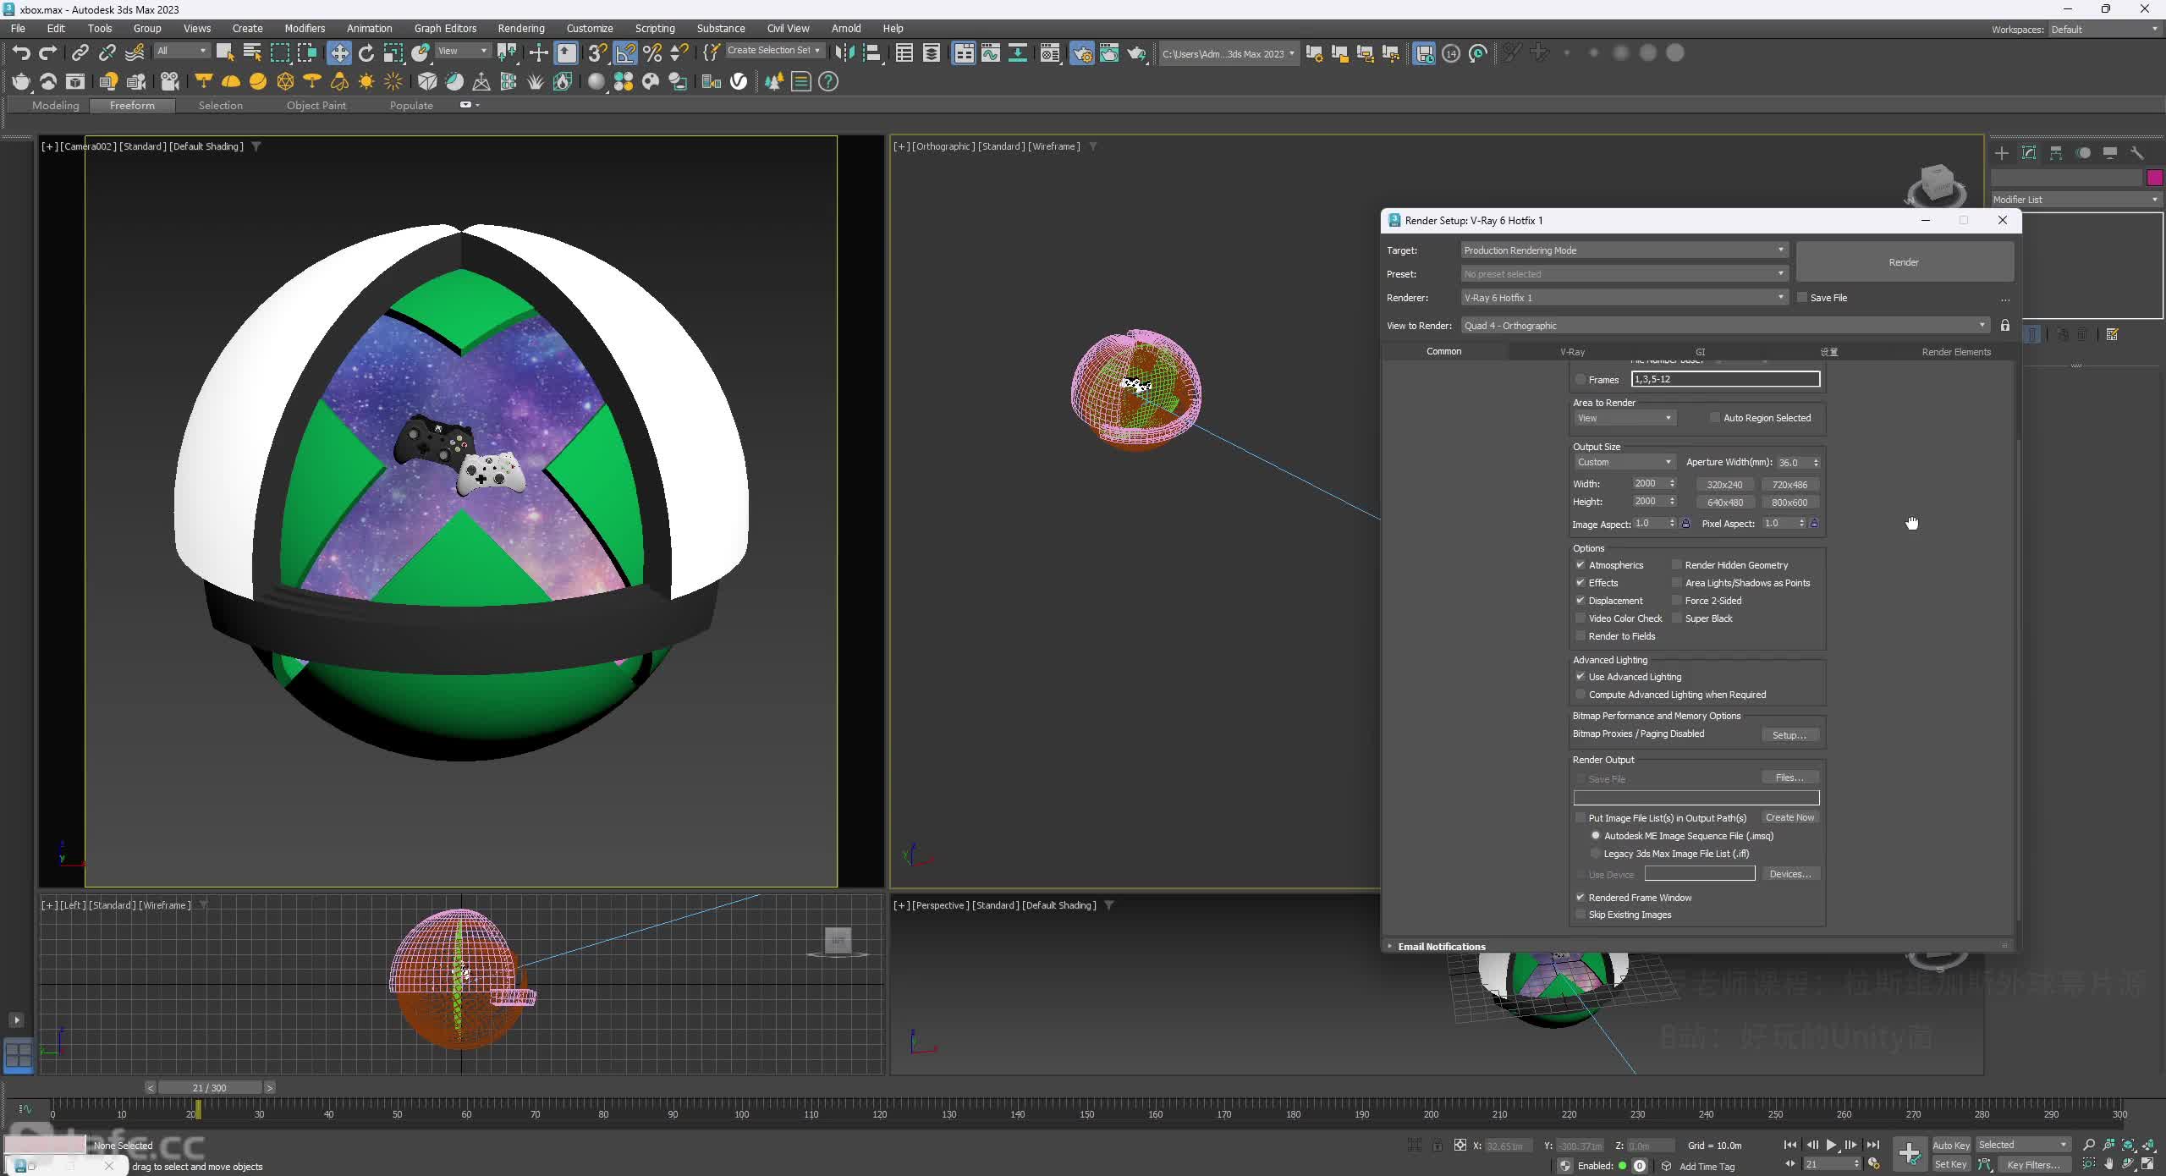Check Skip Existing Images

pos(1580,915)
